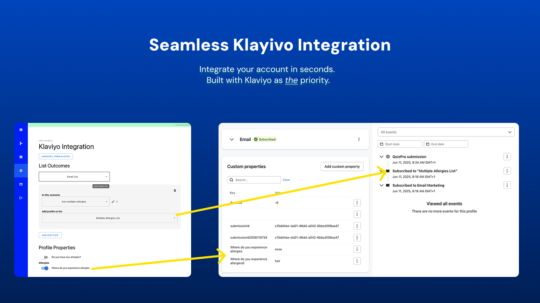Delete the has-multiple-allergies flow with trash icon
The height and width of the screenshot is (303, 540).
175,190
